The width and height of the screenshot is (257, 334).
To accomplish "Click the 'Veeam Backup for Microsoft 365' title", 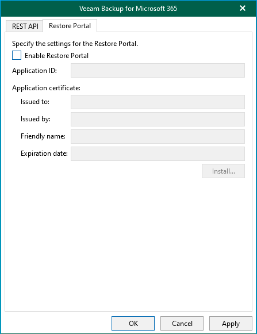I will click(128, 9).
